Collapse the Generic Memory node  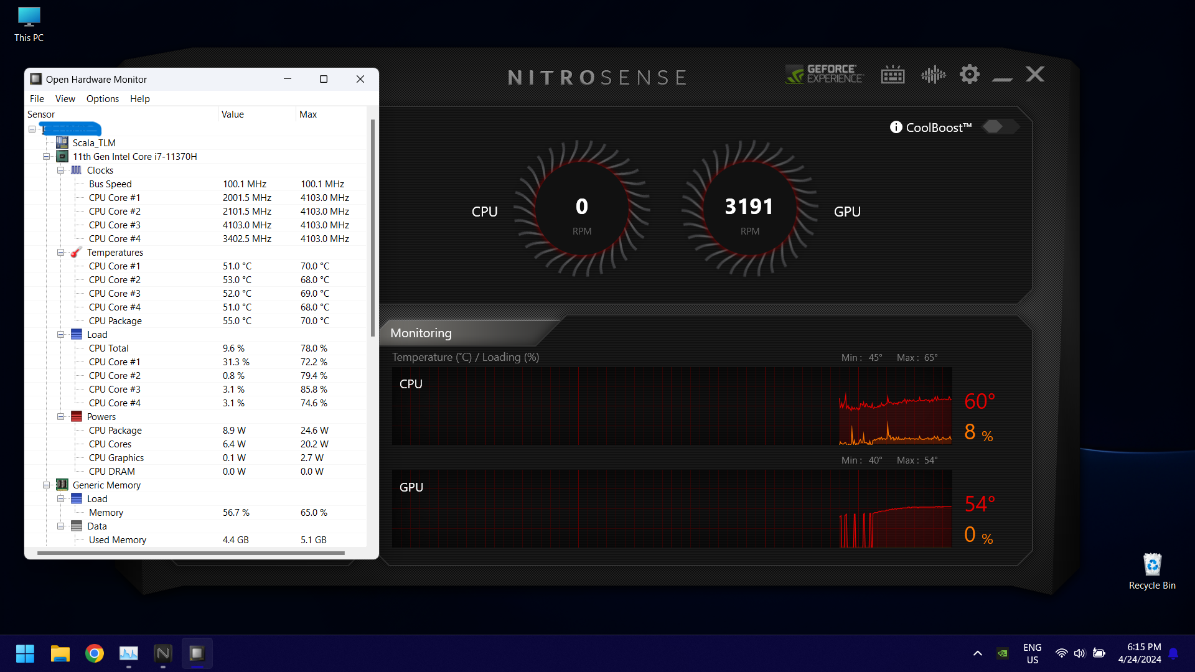pyautogui.click(x=46, y=485)
